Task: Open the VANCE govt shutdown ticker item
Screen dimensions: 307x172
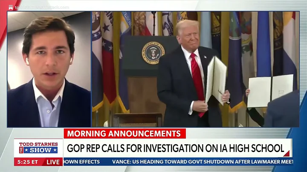Action: tap(203, 162)
